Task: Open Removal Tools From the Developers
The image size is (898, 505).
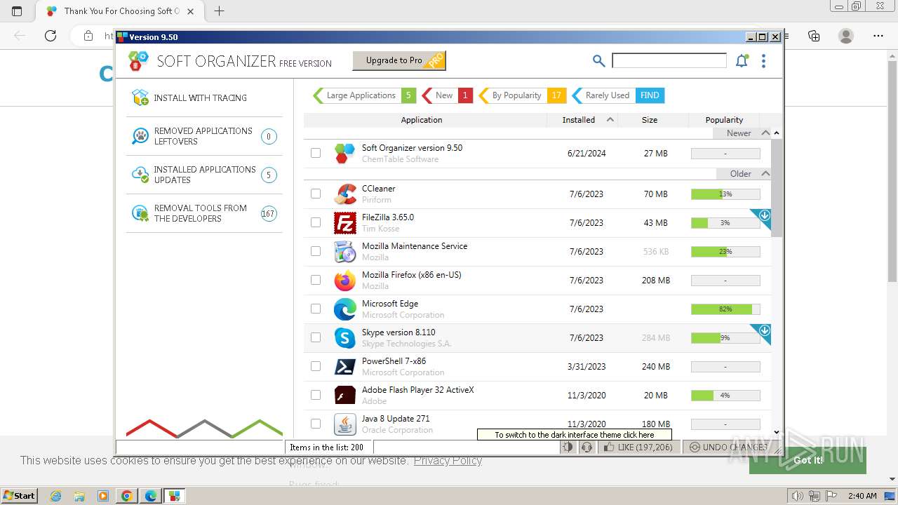Action: point(204,213)
